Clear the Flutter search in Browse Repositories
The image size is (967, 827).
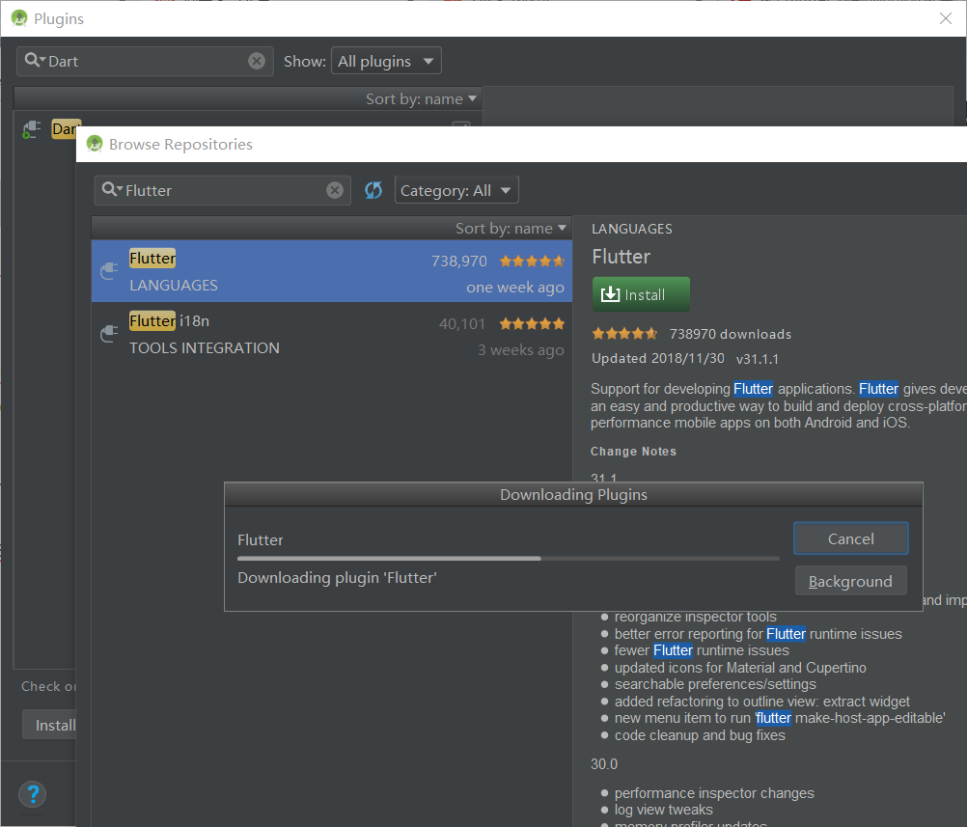(x=334, y=190)
